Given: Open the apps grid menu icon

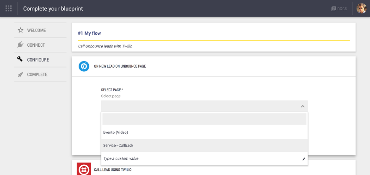Looking at the screenshot, I should (x=8, y=8).
